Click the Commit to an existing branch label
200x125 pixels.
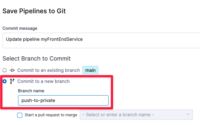[48, 70]
